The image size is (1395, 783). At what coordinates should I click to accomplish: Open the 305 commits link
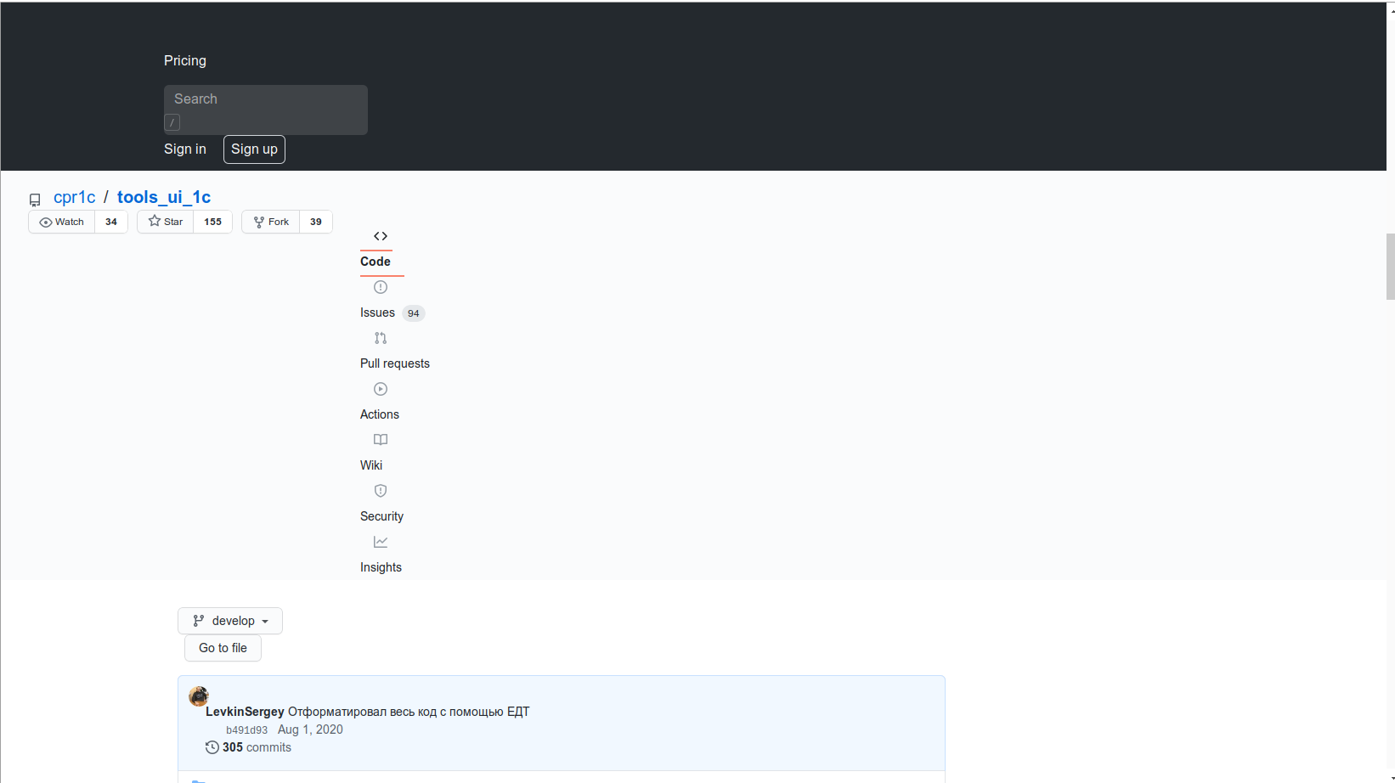[x=257, y=747]
